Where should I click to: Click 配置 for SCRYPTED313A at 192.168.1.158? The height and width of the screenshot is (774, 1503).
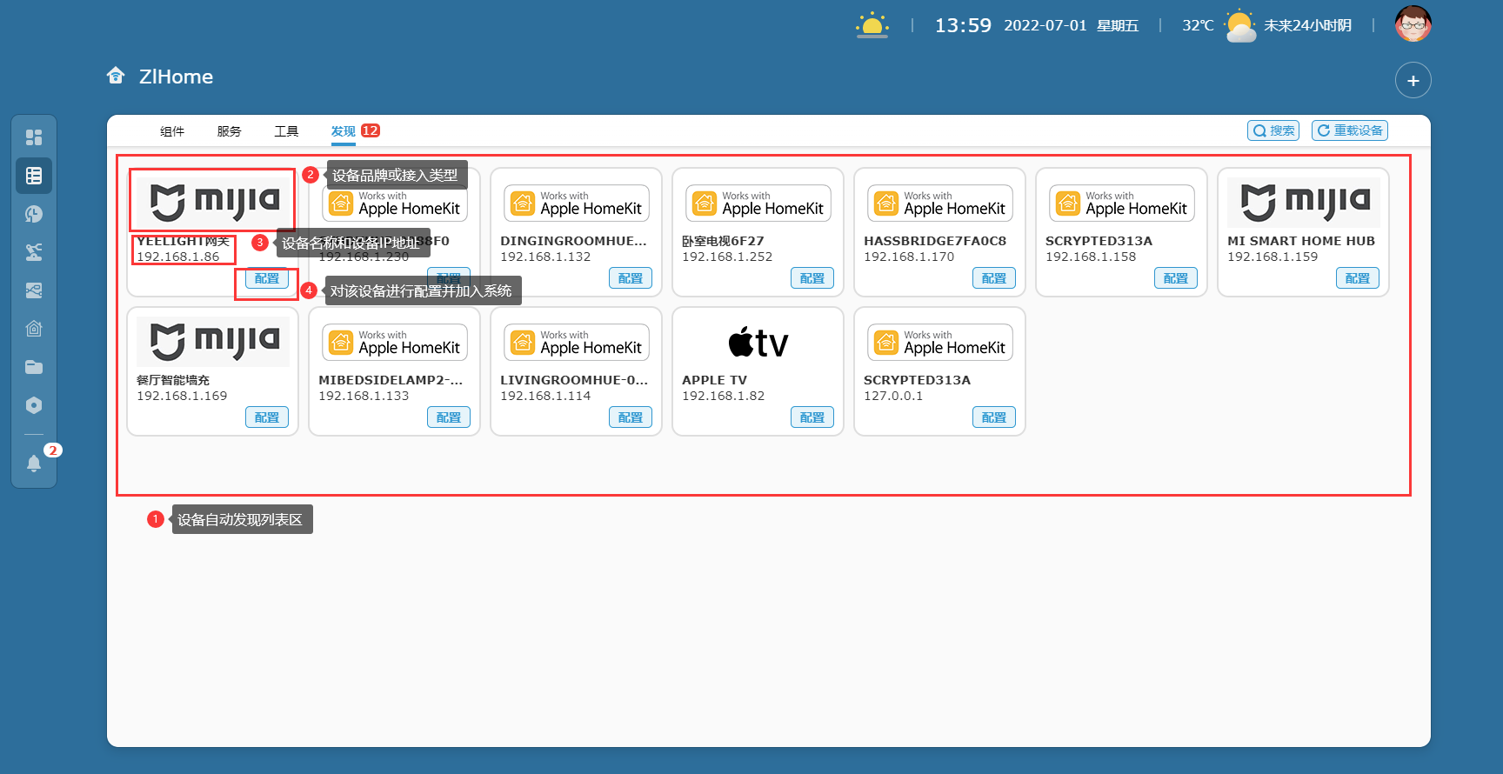coord(1176,278)
